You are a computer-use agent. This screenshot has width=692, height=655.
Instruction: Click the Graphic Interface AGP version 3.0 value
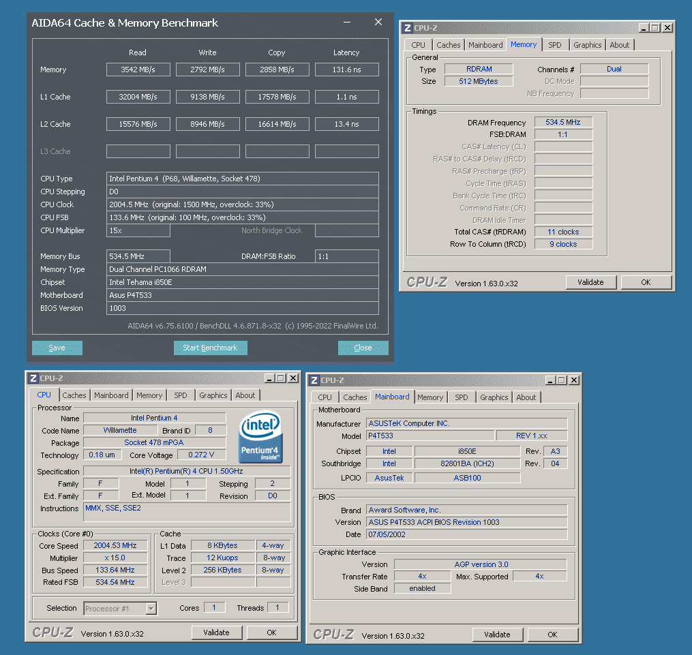tap(481, 564)
